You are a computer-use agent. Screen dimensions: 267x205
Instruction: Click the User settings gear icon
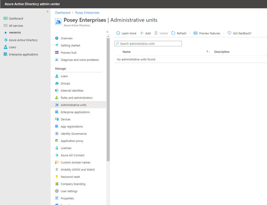(57, 191)
